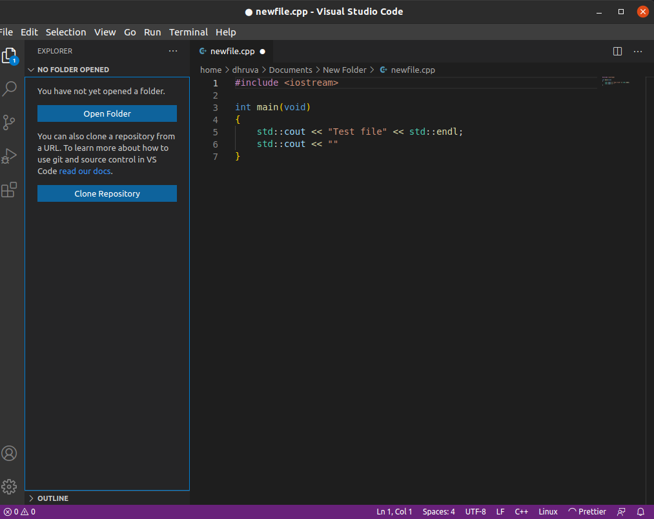This screenshot has width=654, height=519.
Task: Open the Run and Debug view icon
Action: [x=9, y=156]
